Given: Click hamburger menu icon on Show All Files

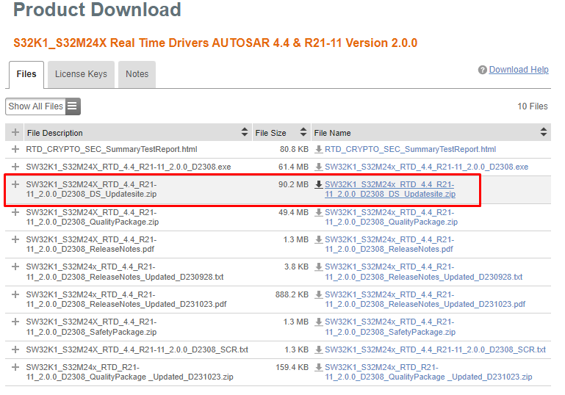Looking at the screenshot, I should click(73, 106).
